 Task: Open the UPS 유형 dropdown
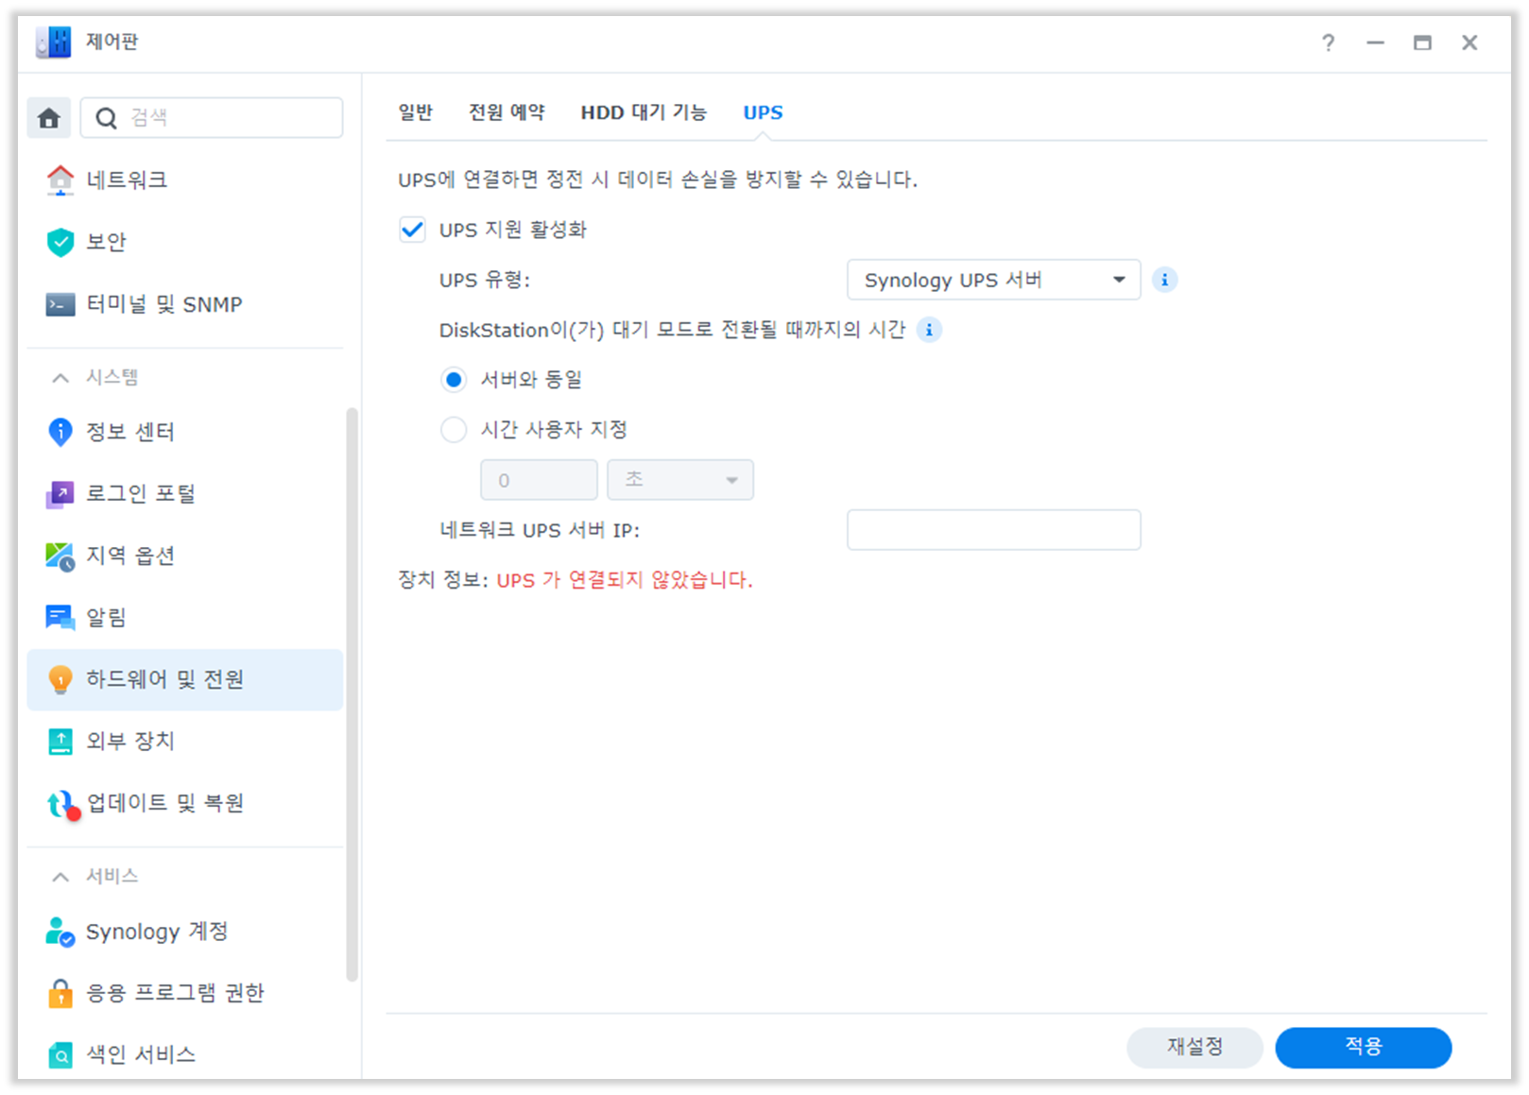[x=993, y=280]
